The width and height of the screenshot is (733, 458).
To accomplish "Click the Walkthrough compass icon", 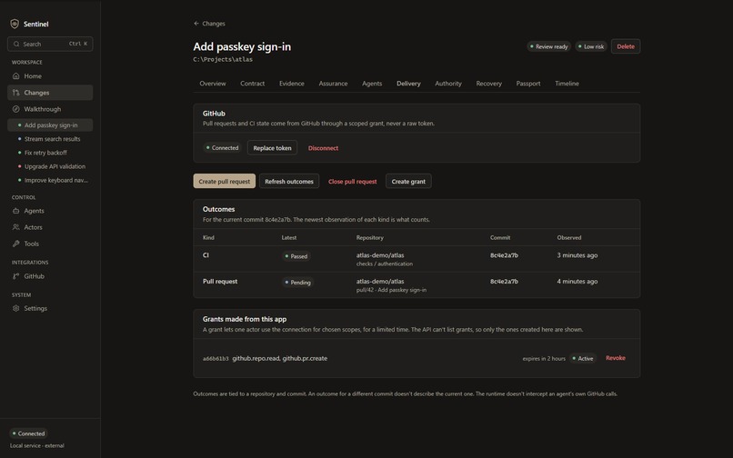I will pyautogui.click(x=15, y=109).
